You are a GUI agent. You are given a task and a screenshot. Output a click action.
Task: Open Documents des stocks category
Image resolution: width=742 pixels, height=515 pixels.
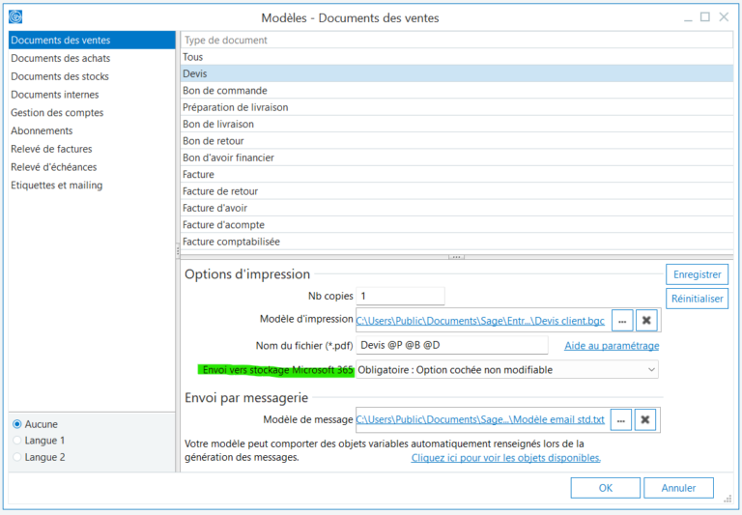[60, 76]
